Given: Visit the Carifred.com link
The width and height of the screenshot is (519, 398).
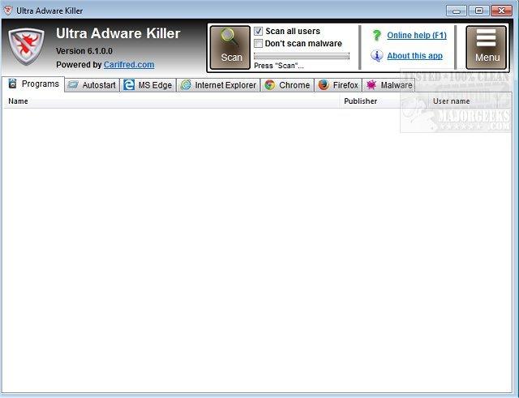Looking at the screenshot, I should 129,65.
